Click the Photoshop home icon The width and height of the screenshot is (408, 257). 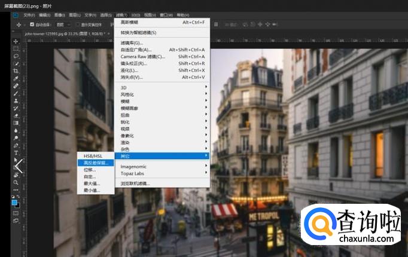pos(15,14)
